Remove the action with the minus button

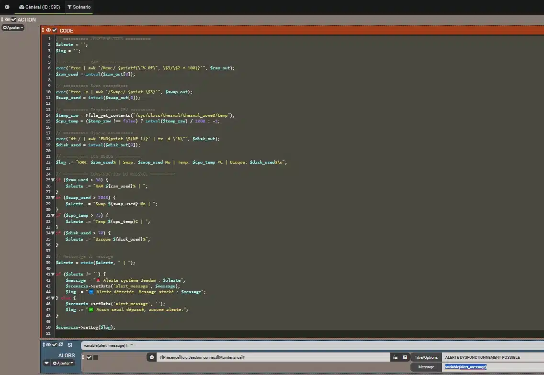152,357
